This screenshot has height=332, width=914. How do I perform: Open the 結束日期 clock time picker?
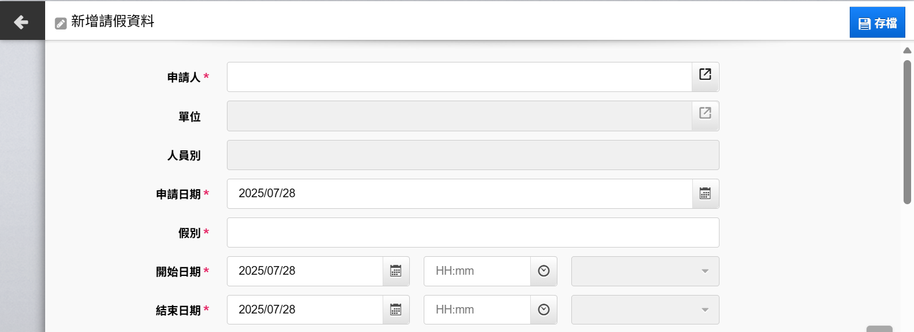click(544, 310)
